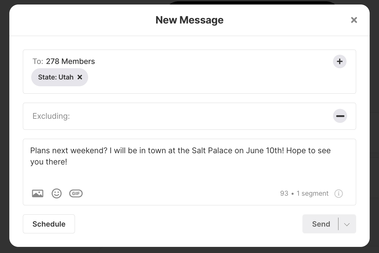Click the New Message dialog title

point(189,20)
